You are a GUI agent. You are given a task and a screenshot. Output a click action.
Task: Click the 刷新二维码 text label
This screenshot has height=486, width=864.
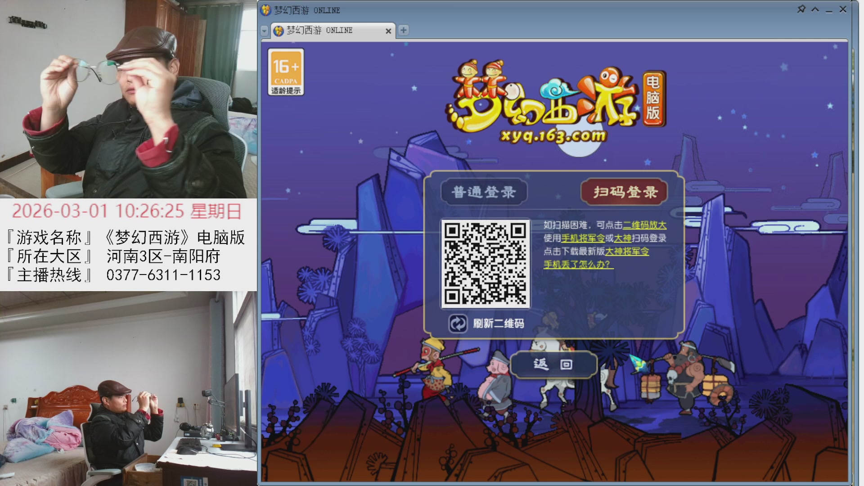coord(498,324)
